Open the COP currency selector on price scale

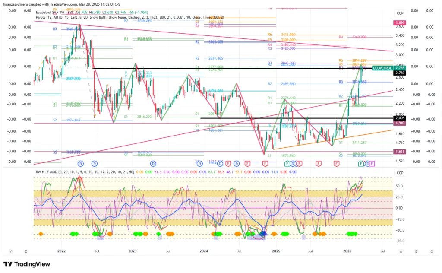pos(399,13)
